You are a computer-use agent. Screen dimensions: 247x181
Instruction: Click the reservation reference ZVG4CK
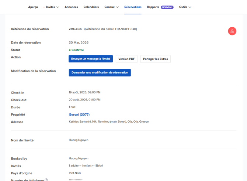point(75,29)
